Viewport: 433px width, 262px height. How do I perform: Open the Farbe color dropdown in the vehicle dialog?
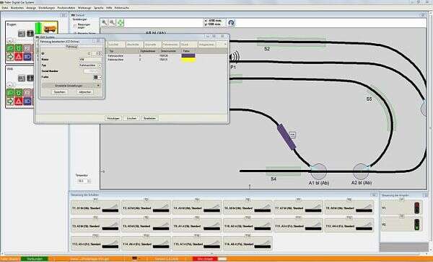point(97,78)
